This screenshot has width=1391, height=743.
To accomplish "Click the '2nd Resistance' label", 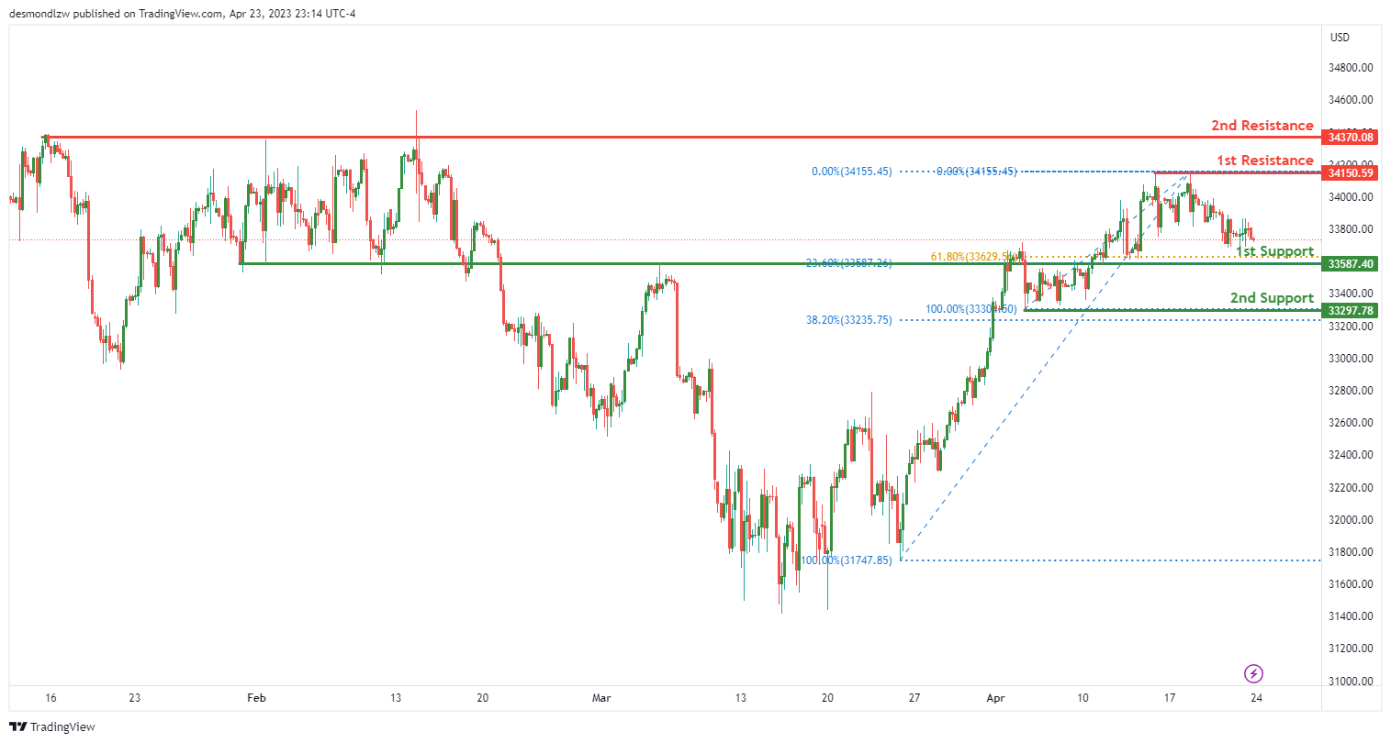I will click(x=1262, y=126).
